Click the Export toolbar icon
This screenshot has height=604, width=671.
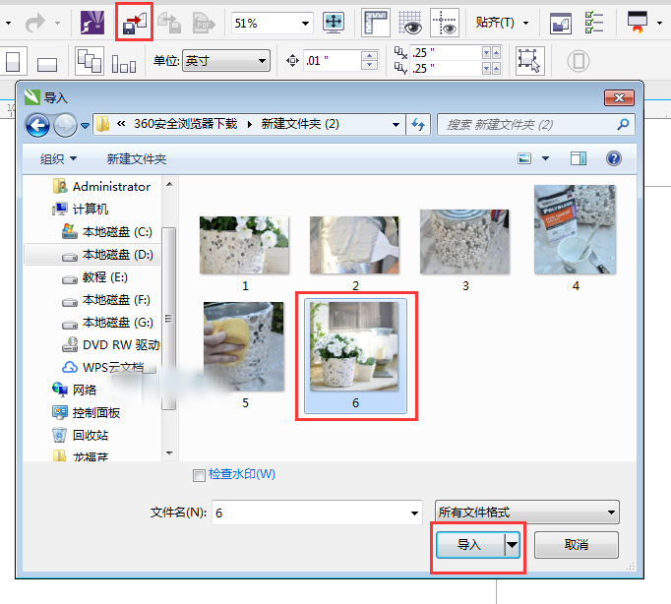click(x=169, y=23)
